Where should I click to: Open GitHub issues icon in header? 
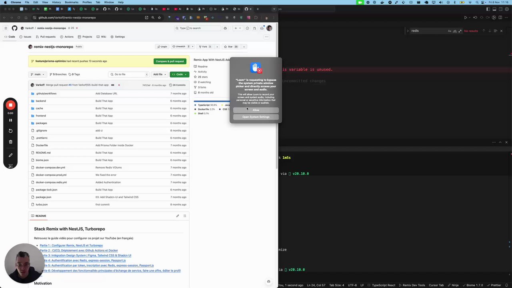tap(247, 28)
